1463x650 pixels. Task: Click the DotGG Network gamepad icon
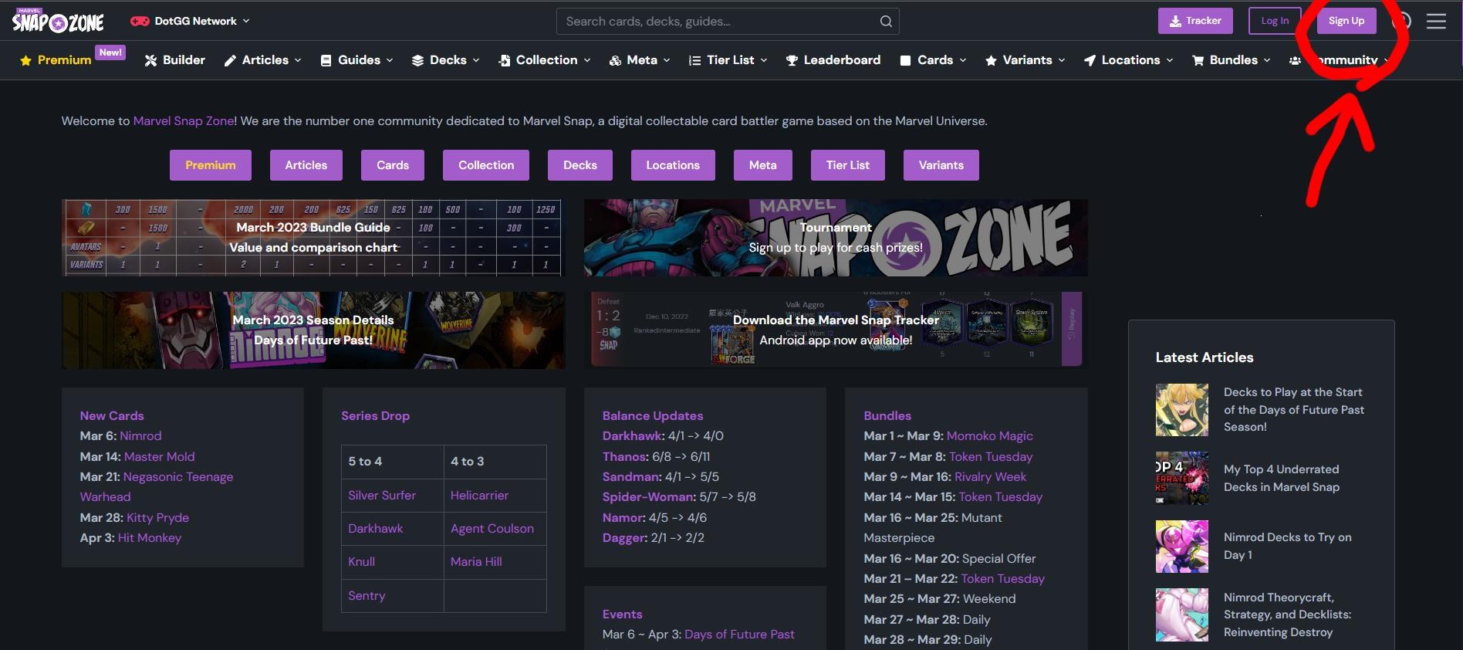pos(140,21)
